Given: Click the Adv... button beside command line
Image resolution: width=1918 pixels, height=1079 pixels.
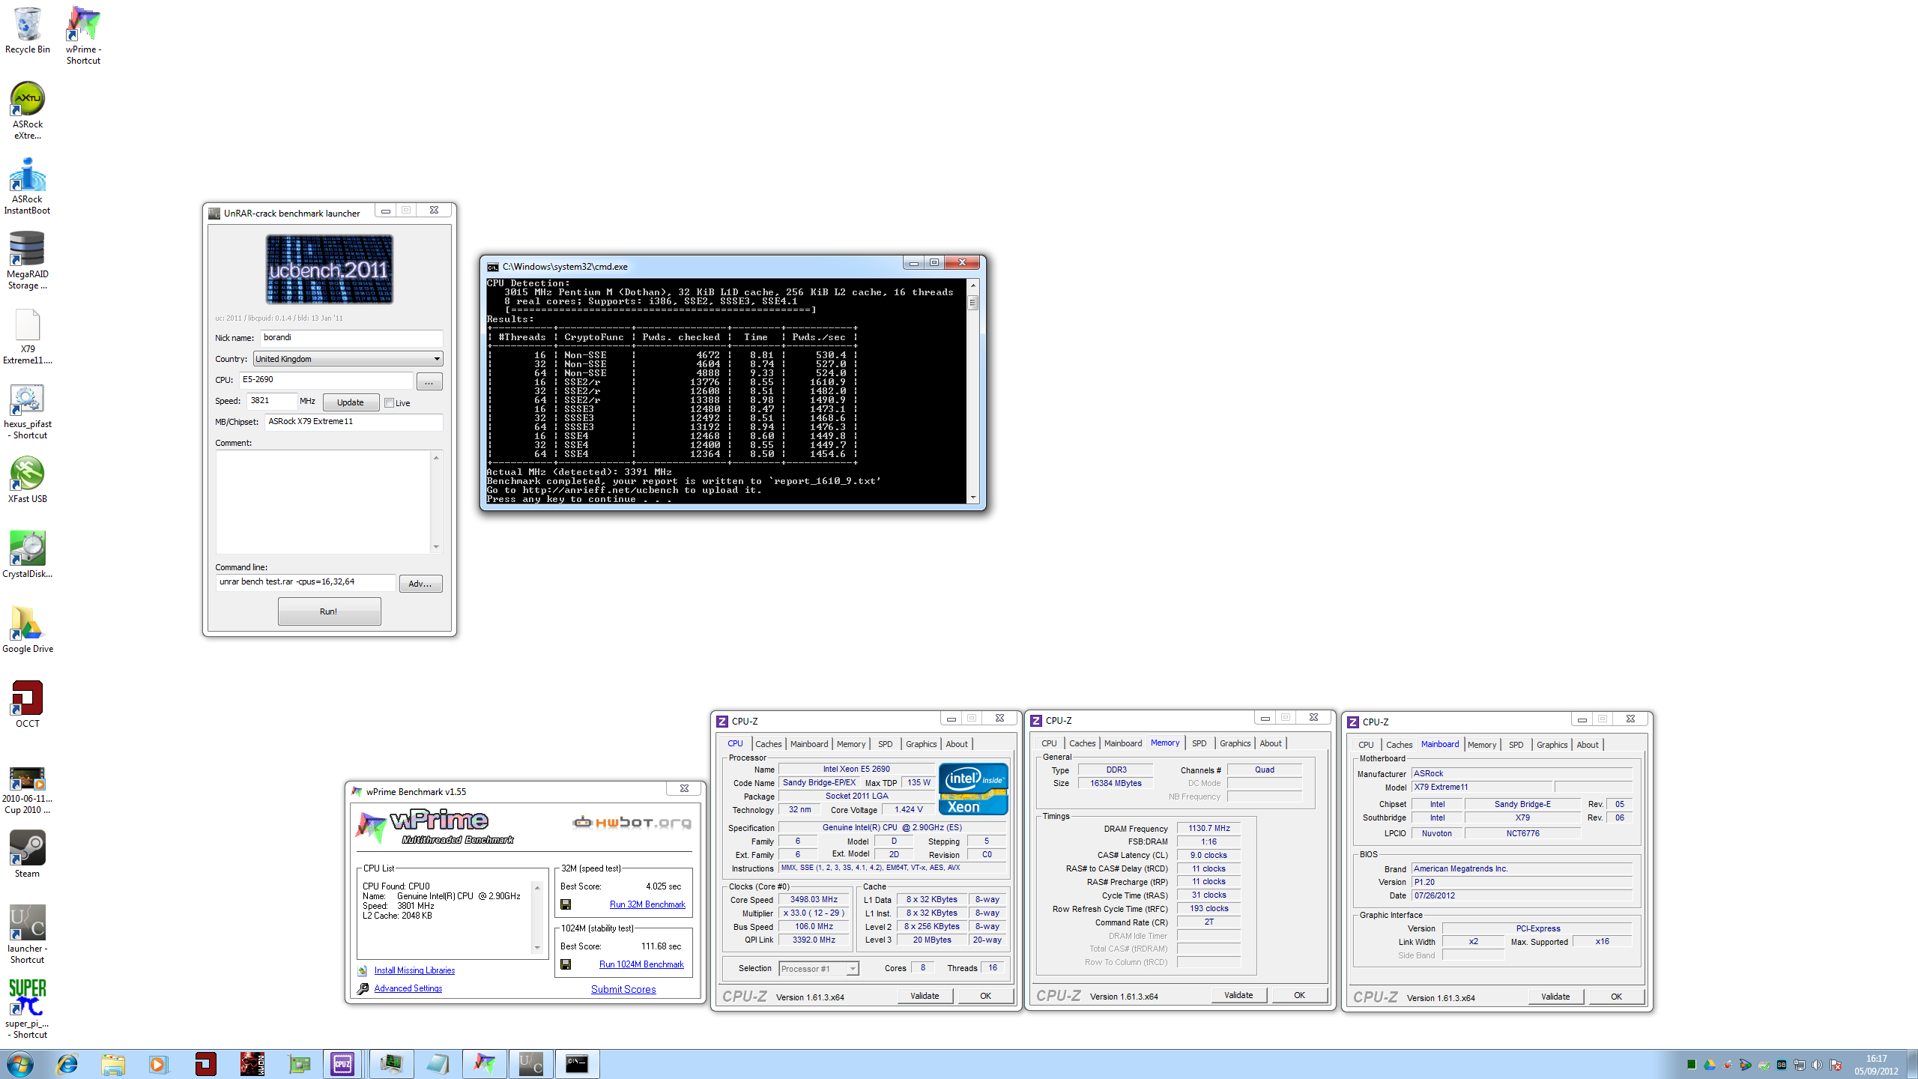Looking at the screenshot, I should click(420, 584).
